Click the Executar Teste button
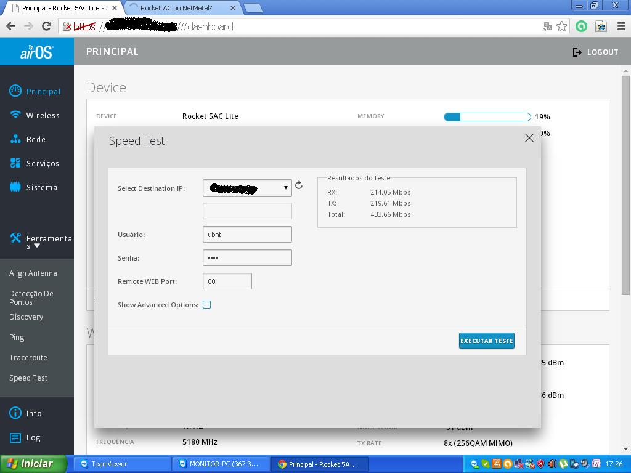Viewport: 631px width, 473px height. click(x=487, y=341)
